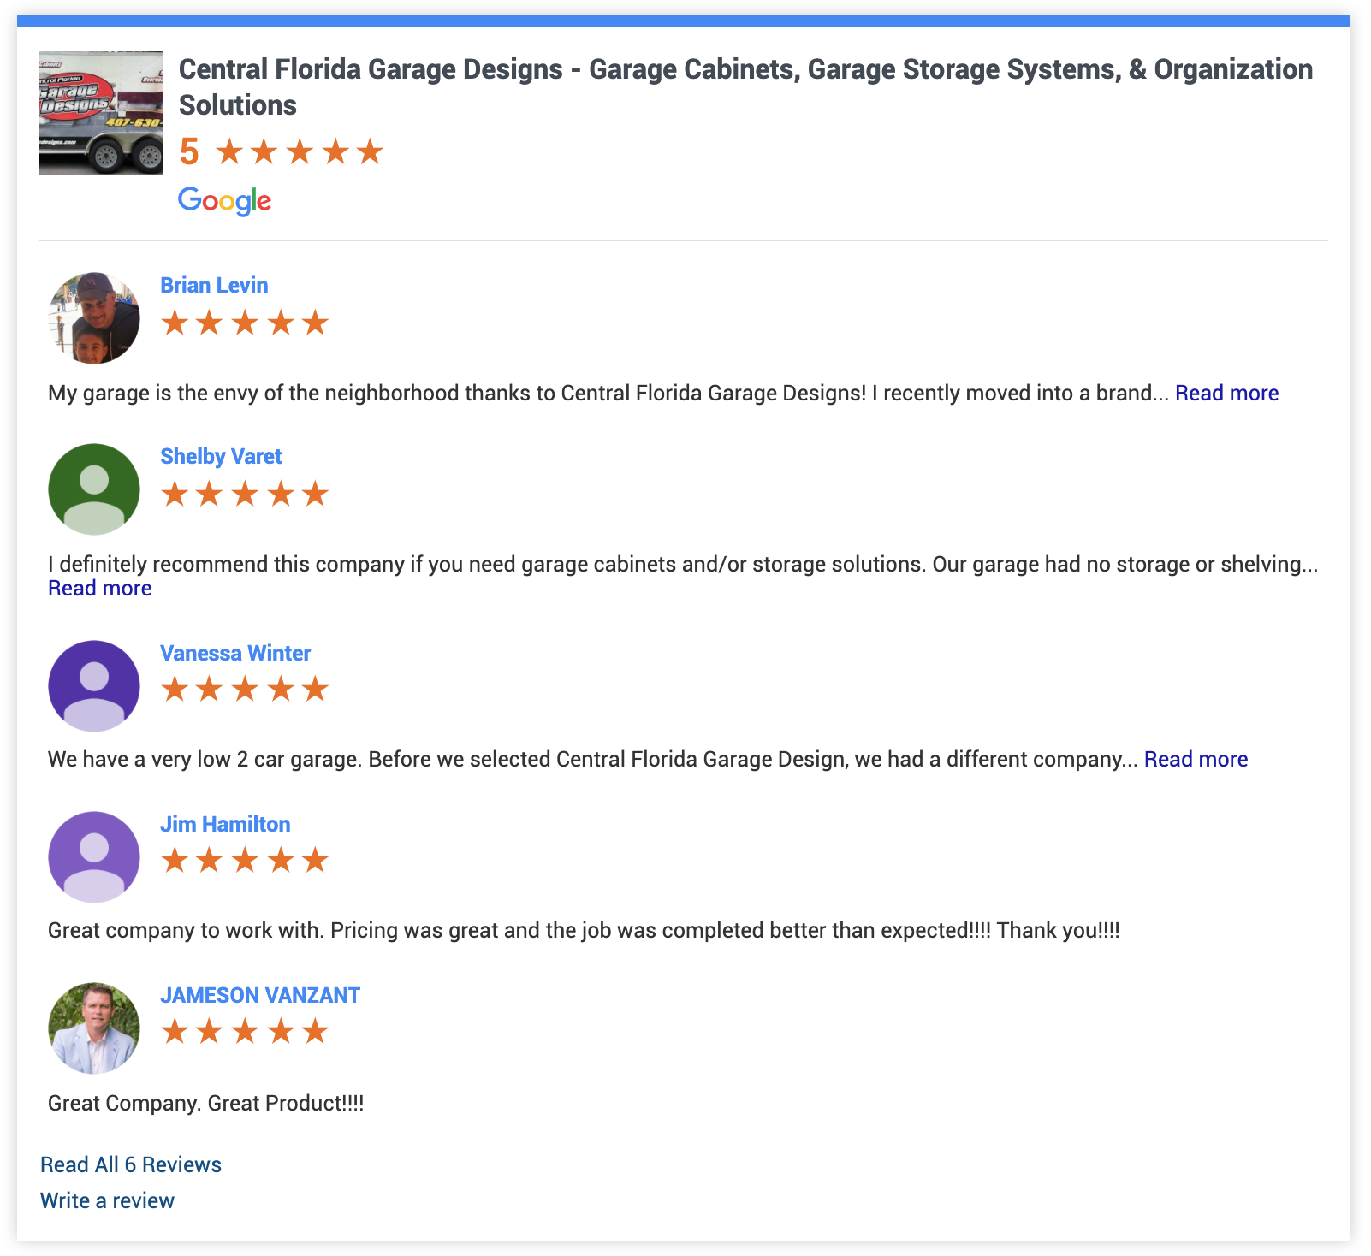Open Jim Hamilton's reviewer name link
Screen dimensions: 1371x1256
225,825
